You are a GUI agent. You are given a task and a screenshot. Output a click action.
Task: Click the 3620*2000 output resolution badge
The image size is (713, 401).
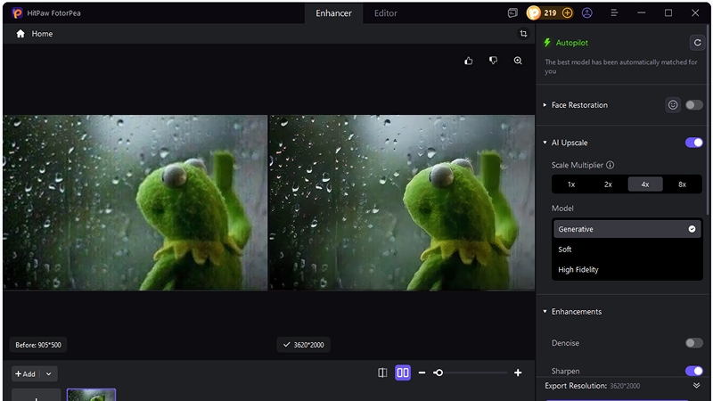tap(303, 345)
